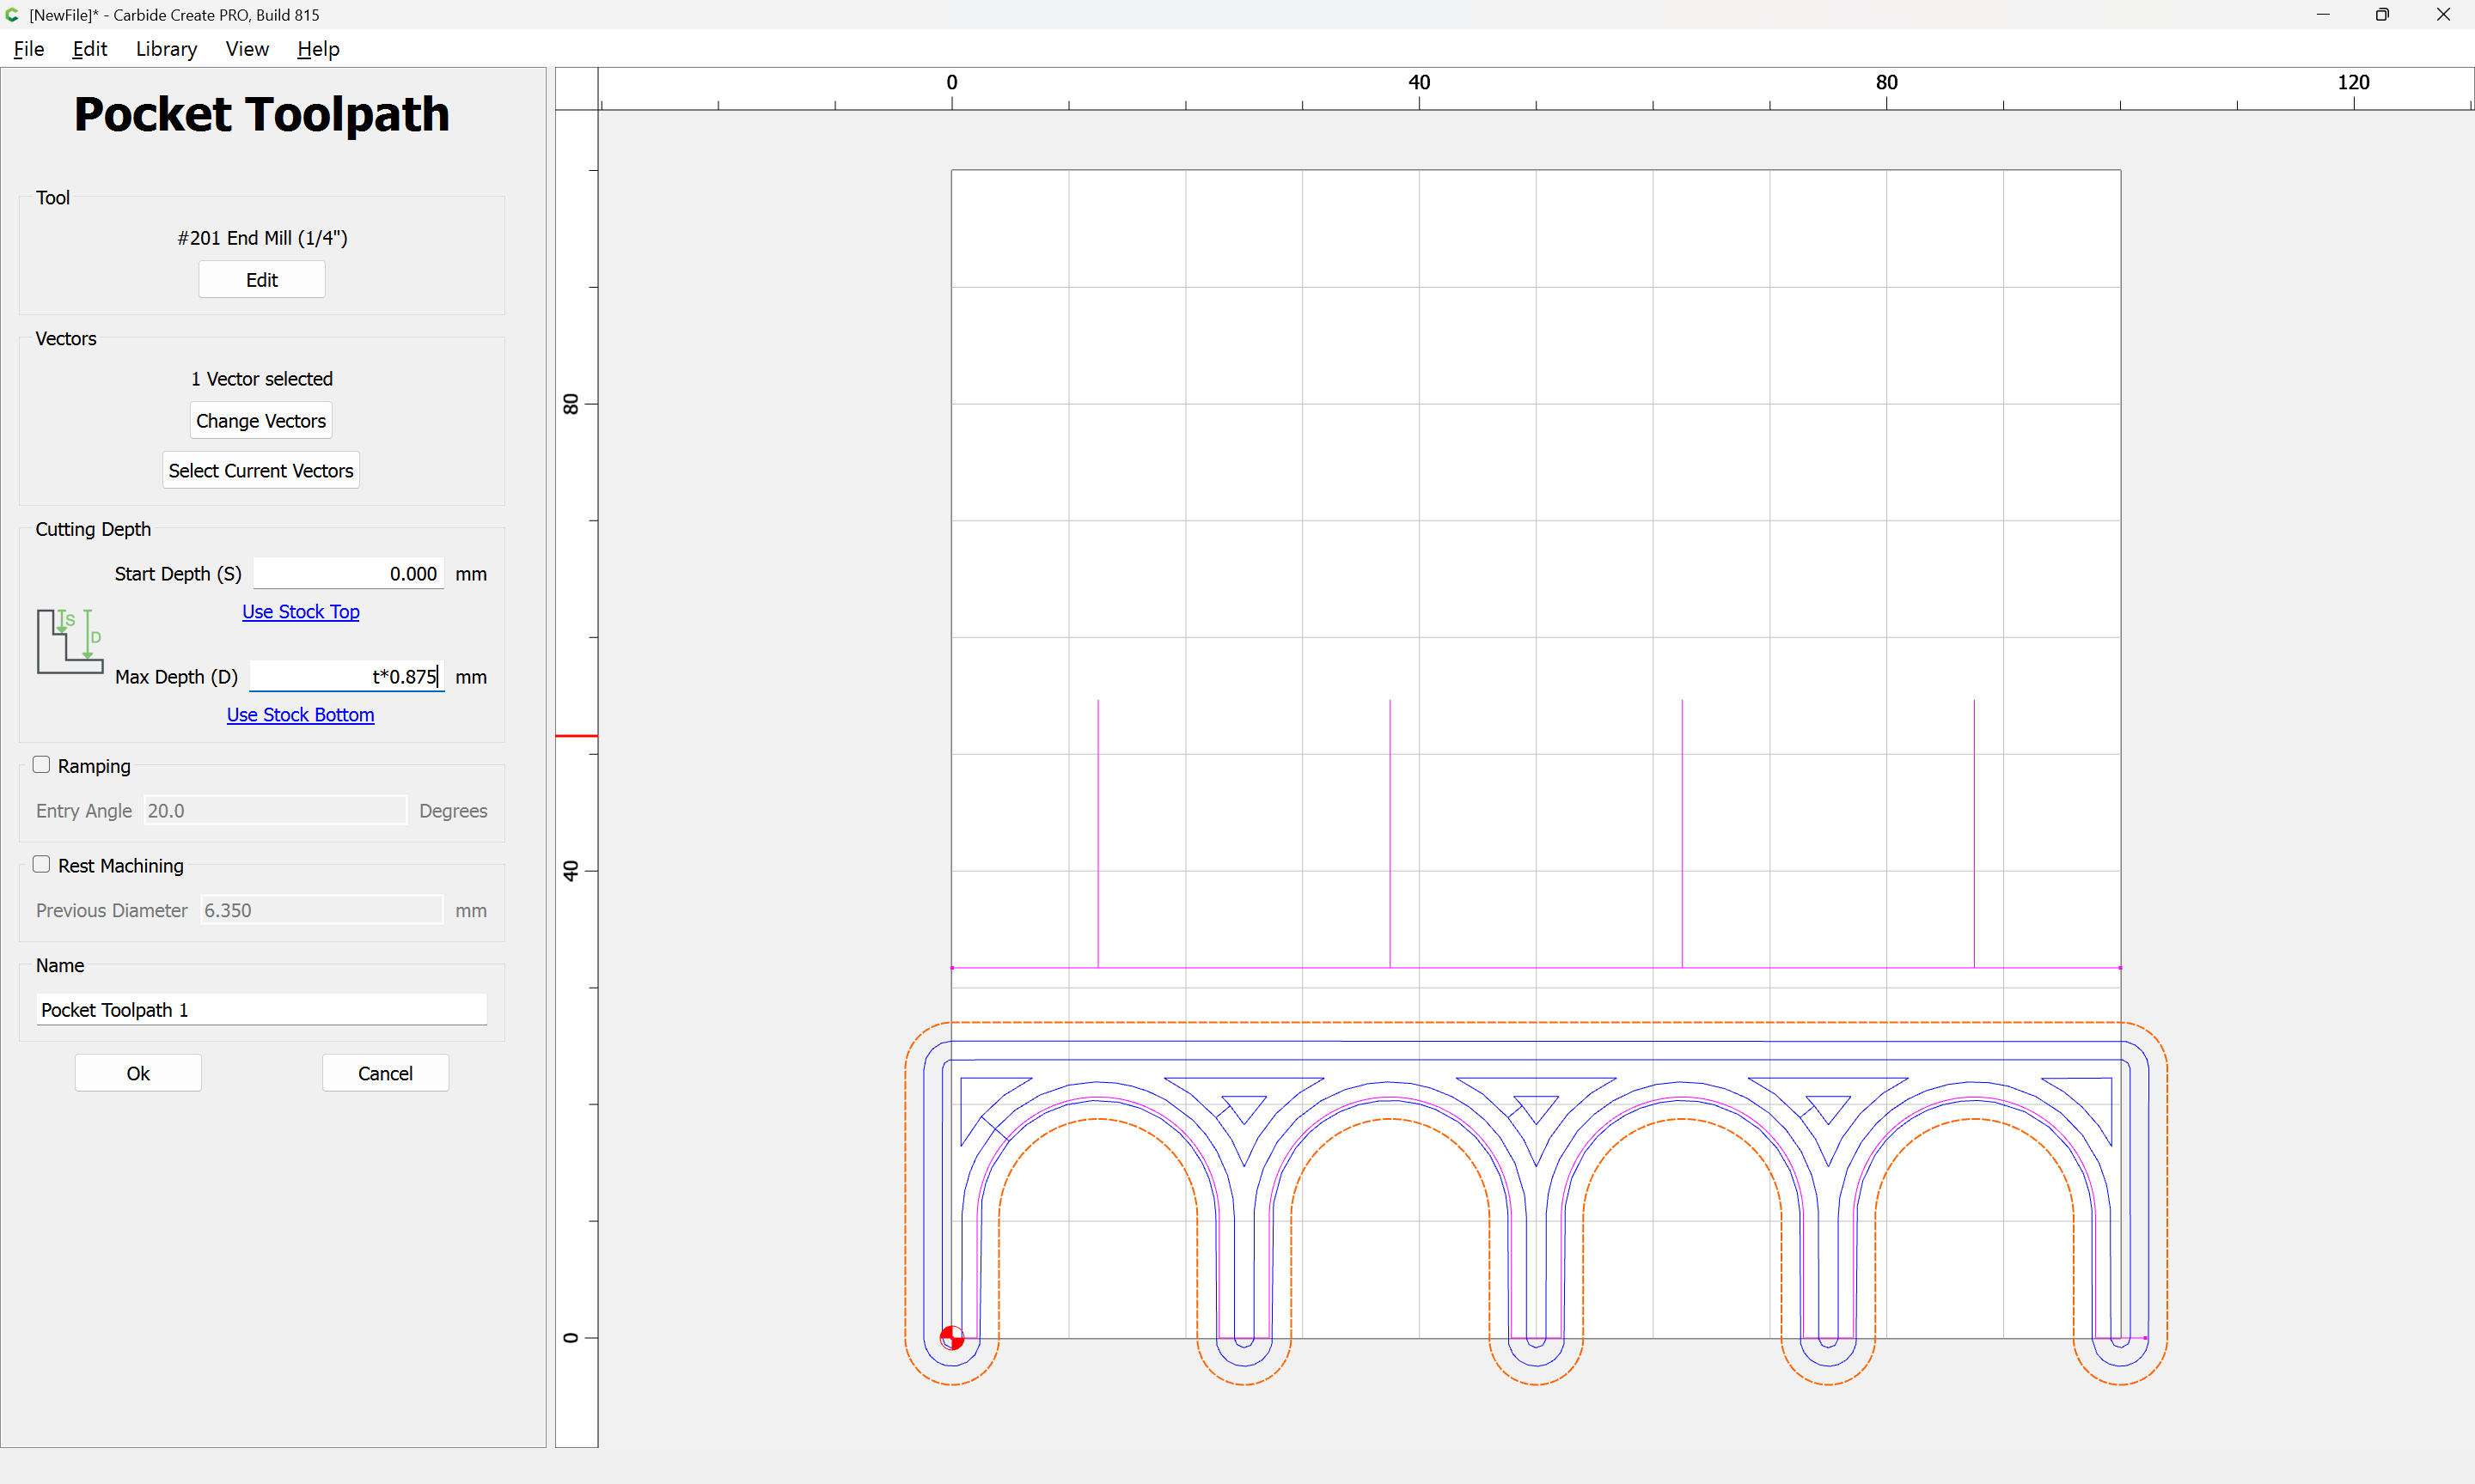Enable the Rest Machining checkbox

pos(41,865)
